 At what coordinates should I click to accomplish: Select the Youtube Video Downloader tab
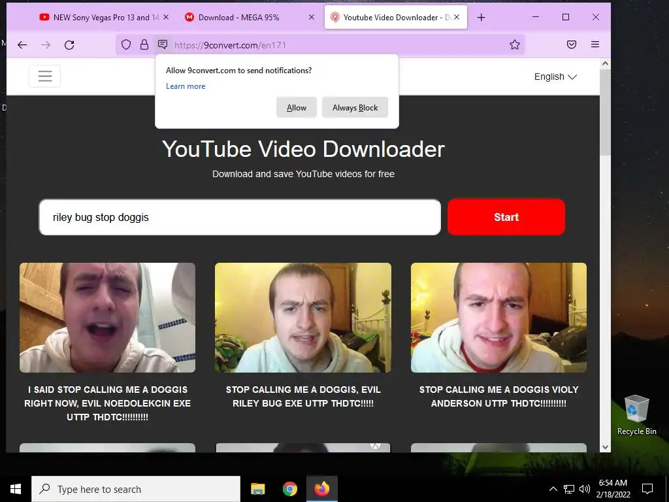tap(395, 18)
